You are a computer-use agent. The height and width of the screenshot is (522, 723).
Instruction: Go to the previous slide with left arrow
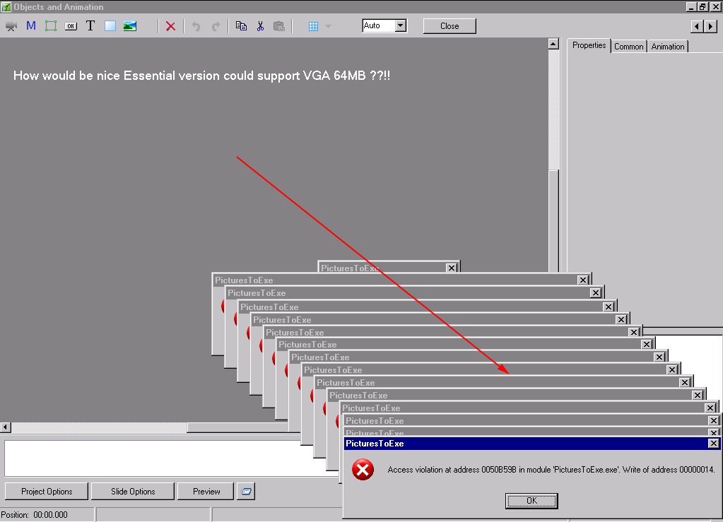pos(697,26)
